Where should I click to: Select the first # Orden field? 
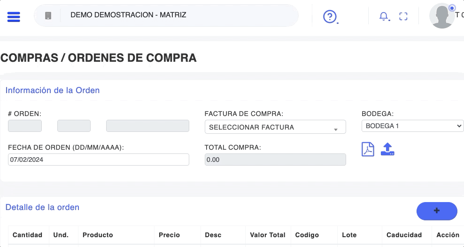(x=25, y=126)
